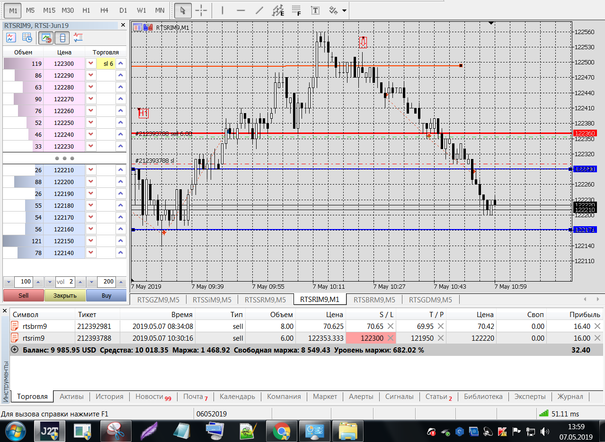Screen dimensions: 605x442
Task: Switch to RTSBRM9,M5 chart tab
Action: pos(374,300)
